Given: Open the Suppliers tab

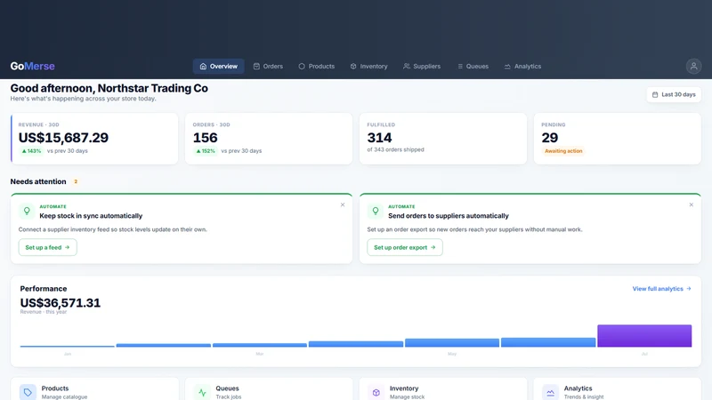Looking at the screenshot, I should tap(422, 66).
